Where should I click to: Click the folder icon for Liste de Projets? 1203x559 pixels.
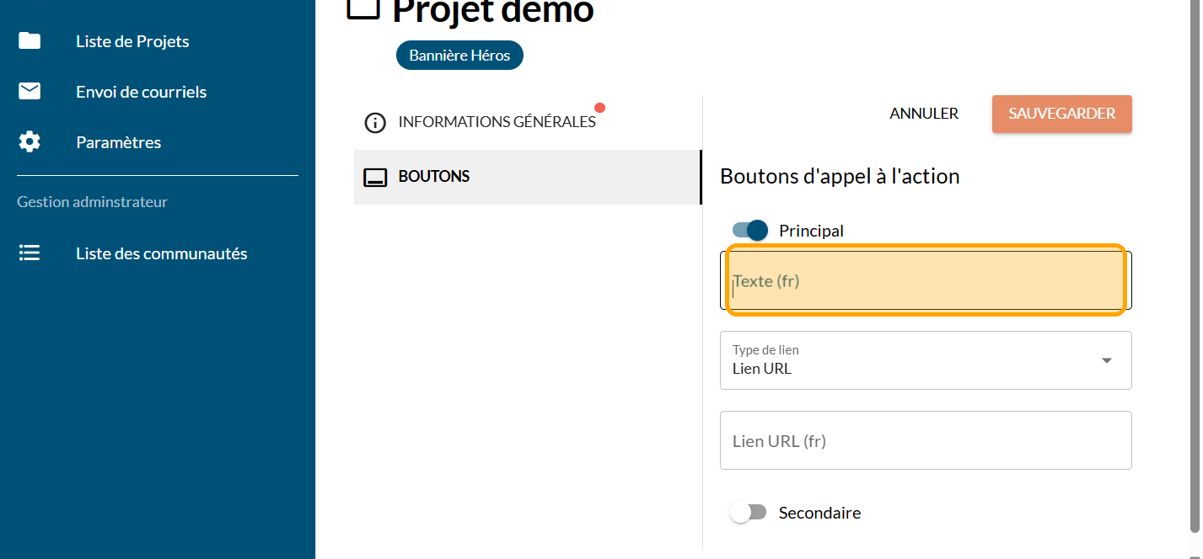[x=30, y=41]
